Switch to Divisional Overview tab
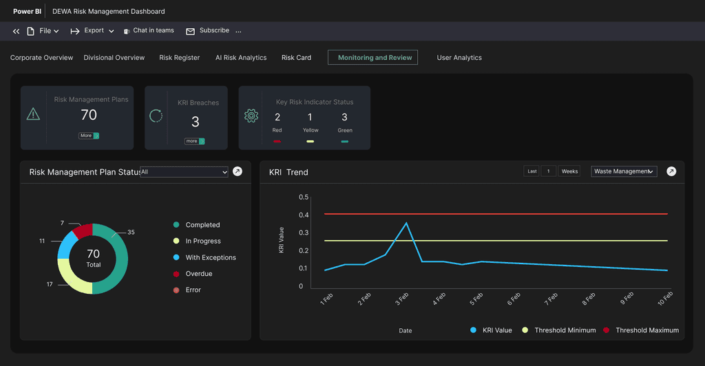705x366 pixels. 114,58
